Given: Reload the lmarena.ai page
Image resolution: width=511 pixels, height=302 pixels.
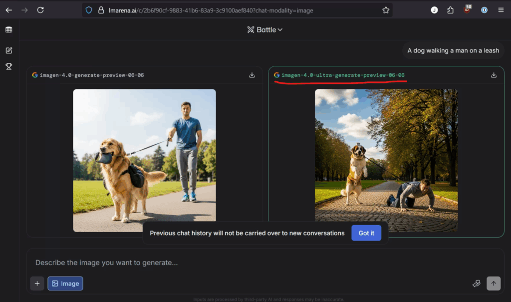Looking at the screenshot, I should 40,9.
